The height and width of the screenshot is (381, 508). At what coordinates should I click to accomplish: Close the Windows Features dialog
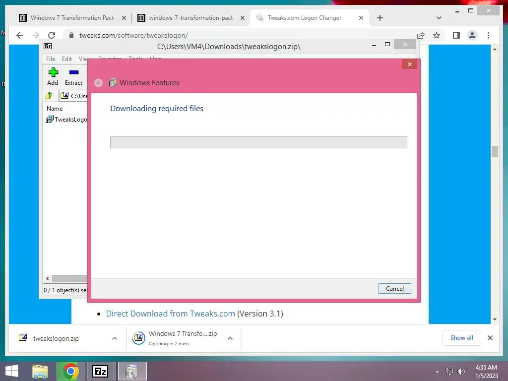pyautogui.click(x=409, y=64)
